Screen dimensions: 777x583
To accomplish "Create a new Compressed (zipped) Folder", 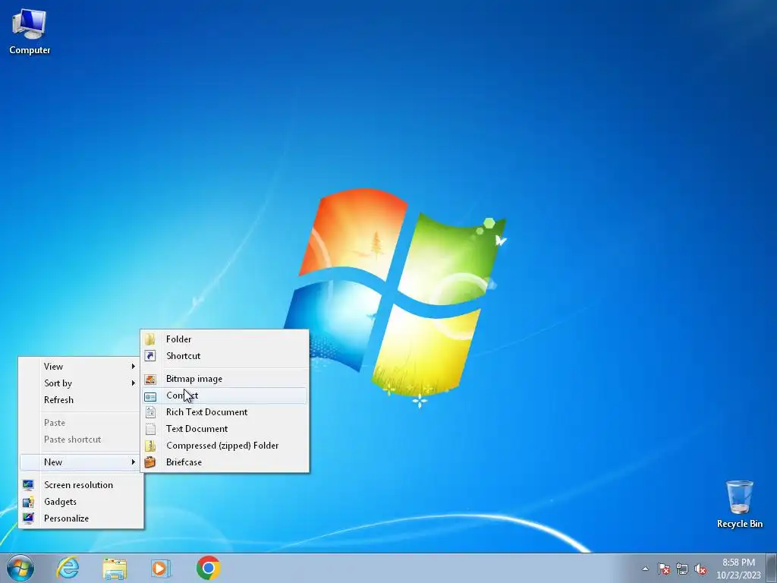I will pos(225,446).
